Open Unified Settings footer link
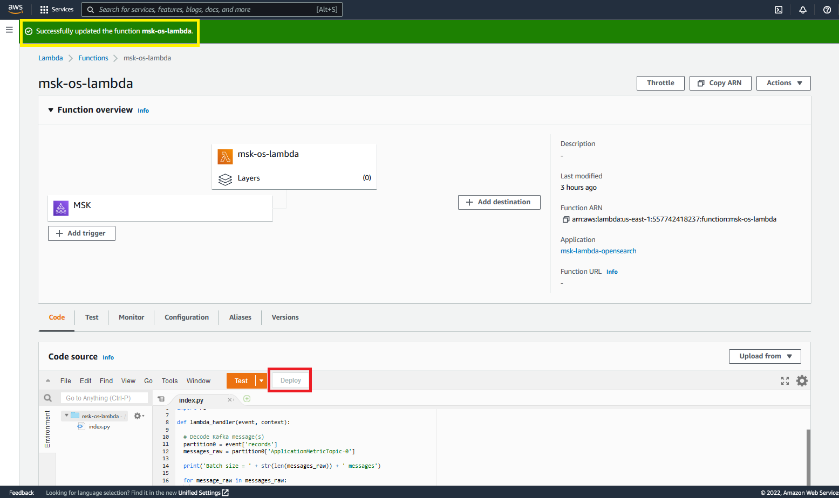Image resolution: width=839 pixels, height=498 pixels. point(203,493)
